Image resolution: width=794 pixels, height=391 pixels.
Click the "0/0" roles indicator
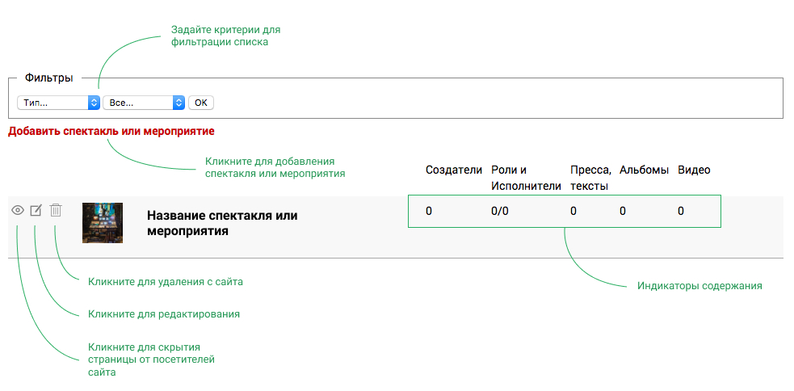pyautogui.click(x=500, y=211)
